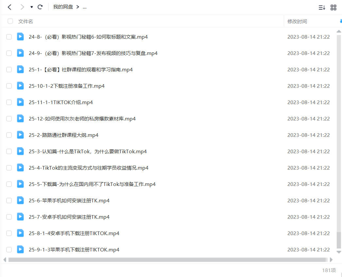Image resolution: width=342 pixels, height=277 pixels.
Task: Click video icon of 25-7-安卓手机如何安装注册TK
Action: [20, 217]
